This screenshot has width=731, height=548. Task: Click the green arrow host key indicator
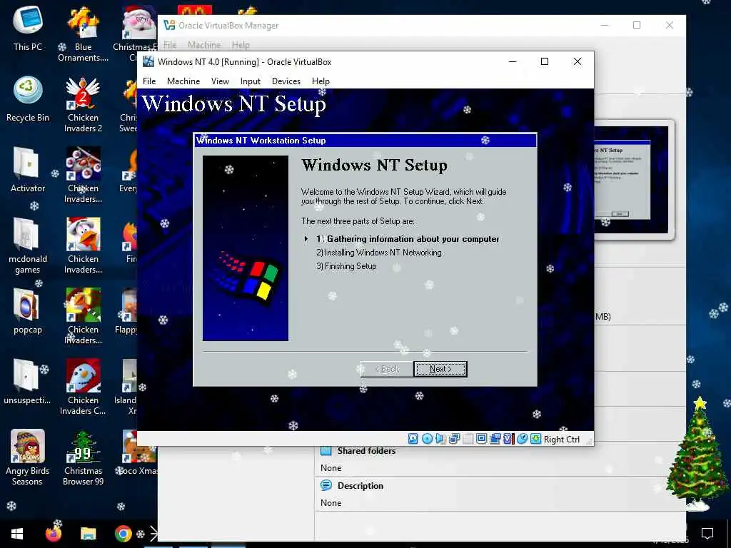[x=535, y=439]
